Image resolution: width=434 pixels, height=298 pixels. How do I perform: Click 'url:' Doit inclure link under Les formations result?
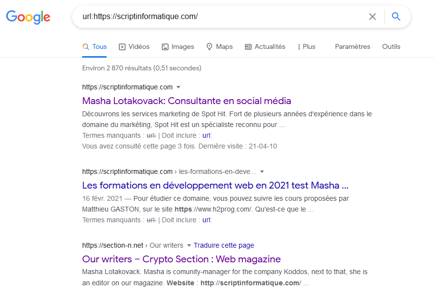click(207, 220)
